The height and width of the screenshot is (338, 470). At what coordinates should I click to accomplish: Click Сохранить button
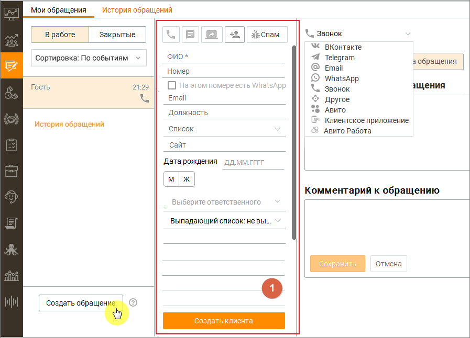point(337,264)
